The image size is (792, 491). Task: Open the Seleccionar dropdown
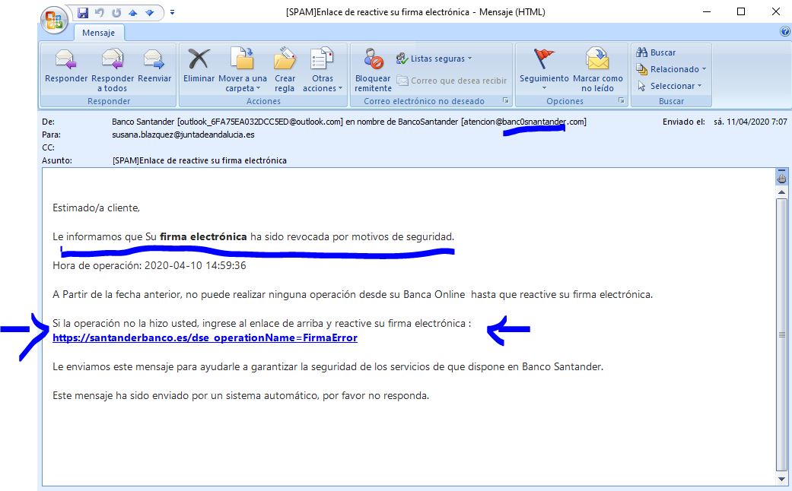(x=670, y=86)
